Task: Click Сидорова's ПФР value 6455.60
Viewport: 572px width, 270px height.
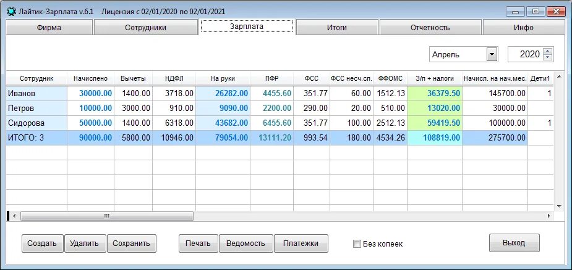Action: (271, 123)
